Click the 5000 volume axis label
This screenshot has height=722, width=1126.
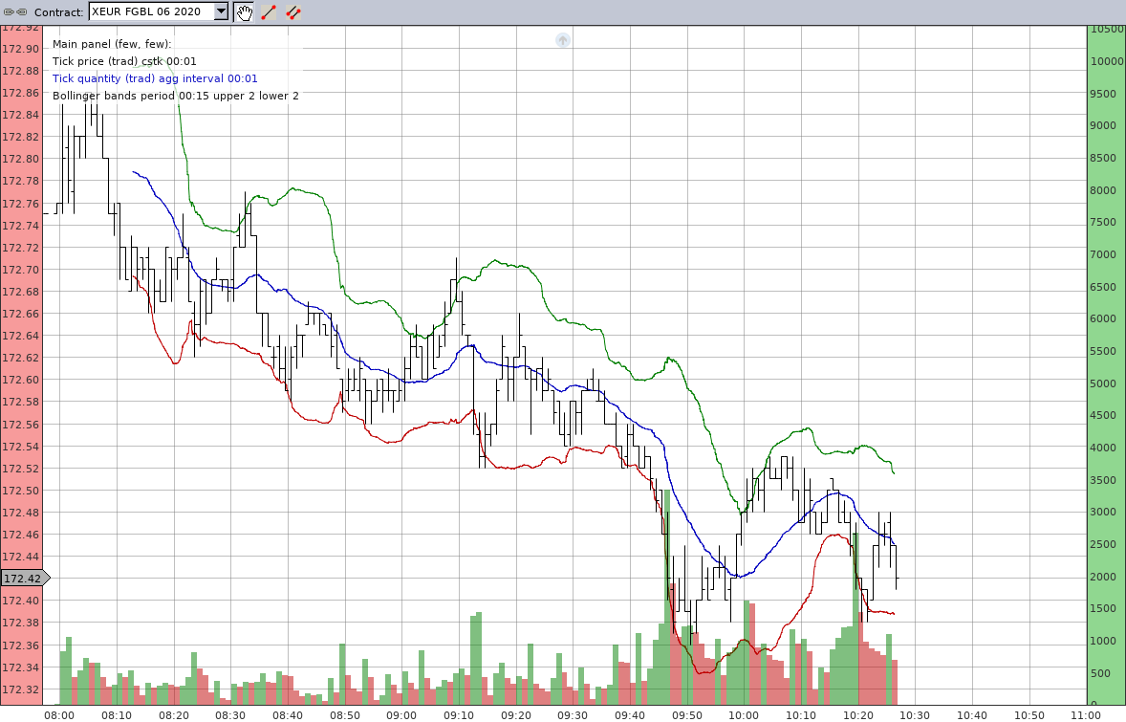pyautogui.click(x=1104, y=383)
